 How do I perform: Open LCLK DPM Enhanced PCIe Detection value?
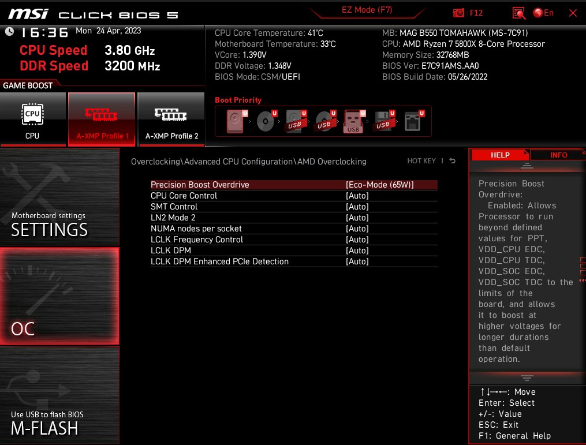357,261
